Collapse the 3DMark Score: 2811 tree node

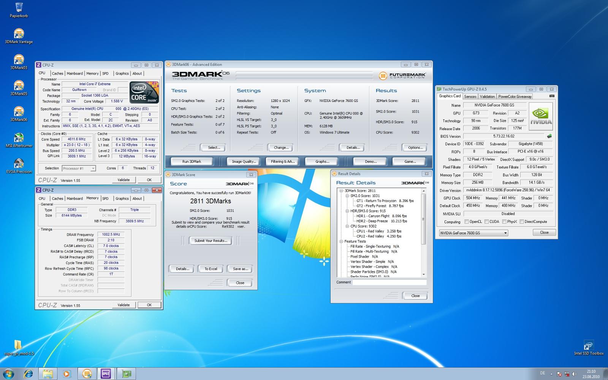coord(341,191)
